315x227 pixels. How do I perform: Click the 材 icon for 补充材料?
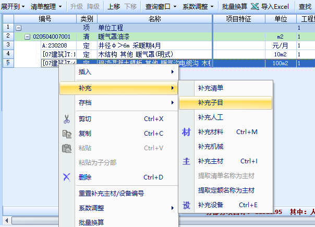click(x=186, y=132)
